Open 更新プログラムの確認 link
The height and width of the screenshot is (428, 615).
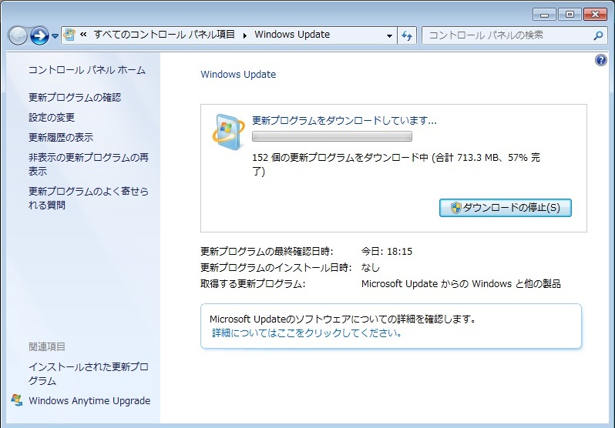75,97
